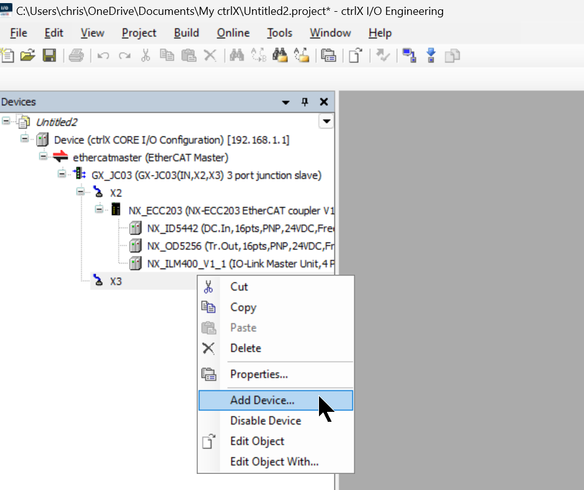Click the Replace A-to-B icon in the toolbar
Image resolution: width=584 pixels, height=490 pixels.
pos(258,55)
